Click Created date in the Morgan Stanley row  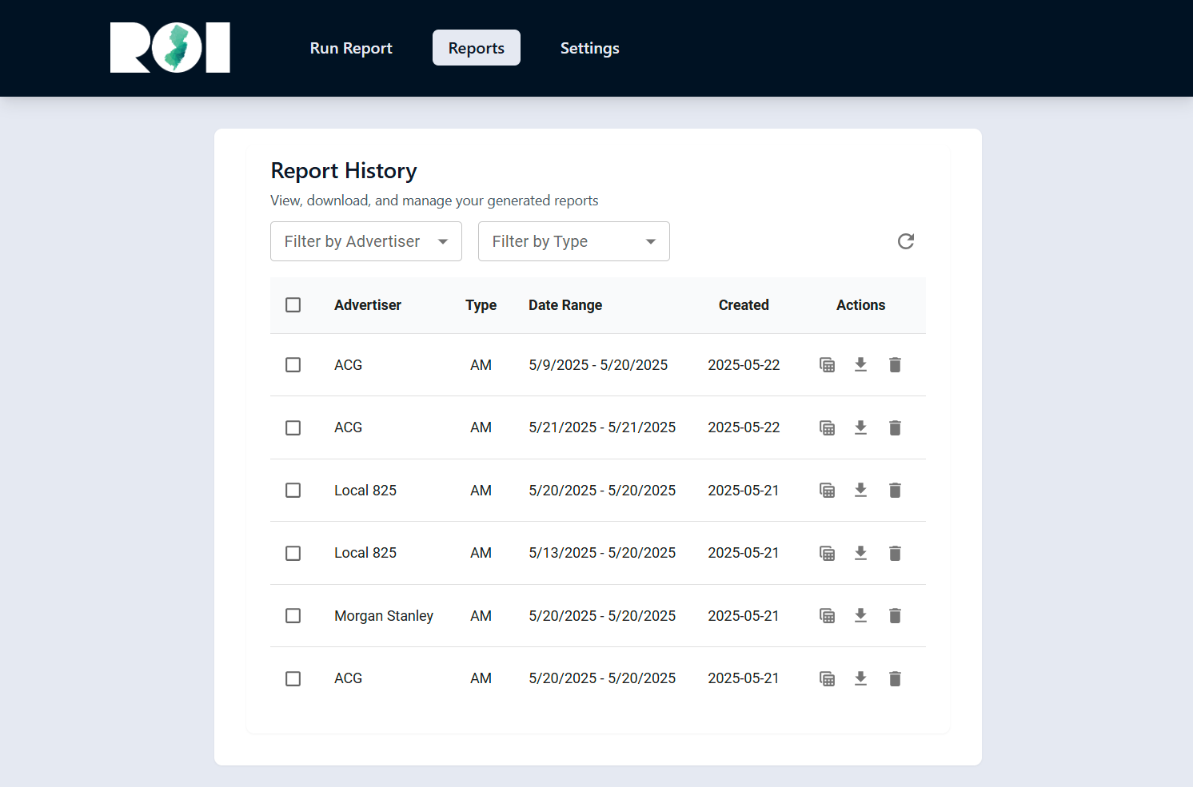coord(744,616)
